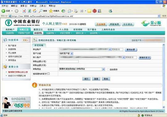The height and width of the screenshot is (117, 167).
Task: Open red 暂停跨行转账业务公告 notice link
Action: (18, 72)
